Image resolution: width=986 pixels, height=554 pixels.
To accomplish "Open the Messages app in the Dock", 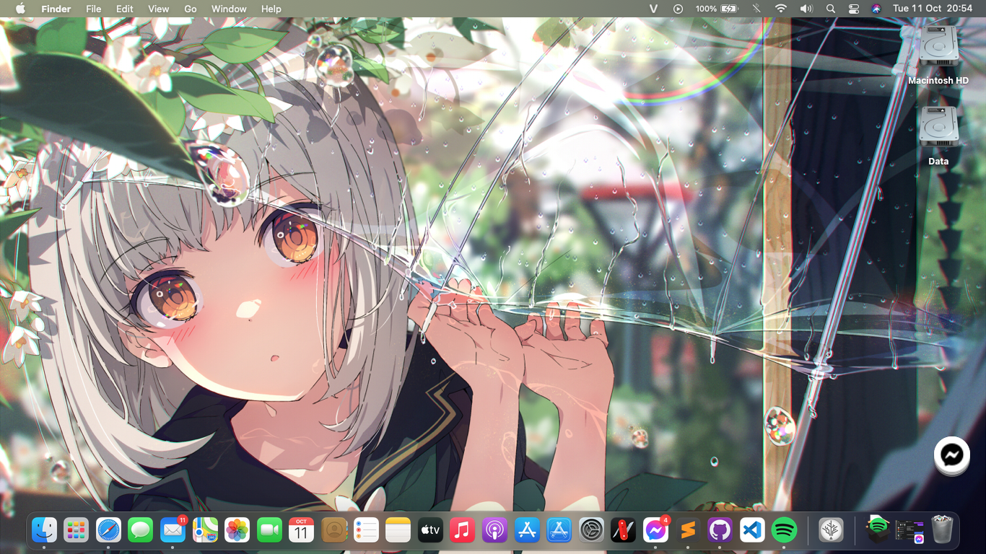I will (x=141, y=531).
